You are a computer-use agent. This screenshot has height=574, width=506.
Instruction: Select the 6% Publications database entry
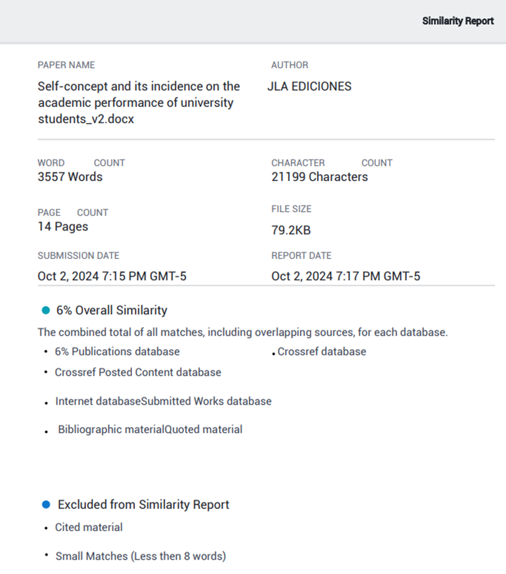click(x=117, y=352)
